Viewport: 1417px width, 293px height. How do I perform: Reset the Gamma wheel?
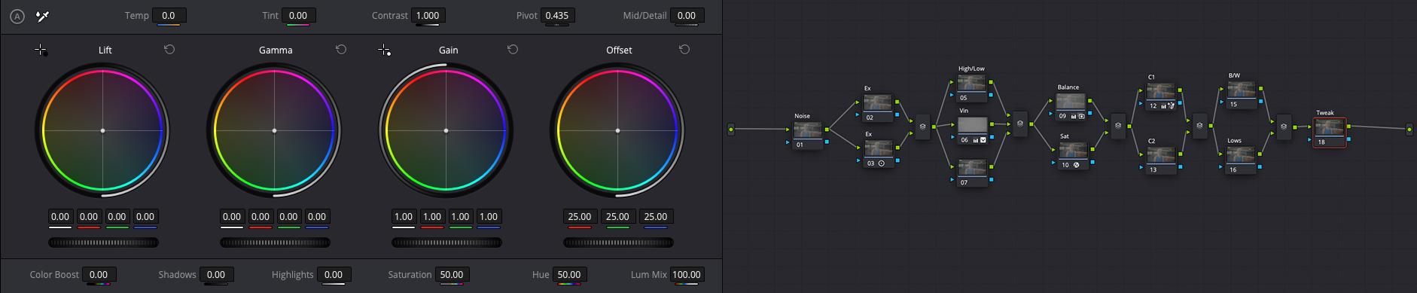(341, 49)
